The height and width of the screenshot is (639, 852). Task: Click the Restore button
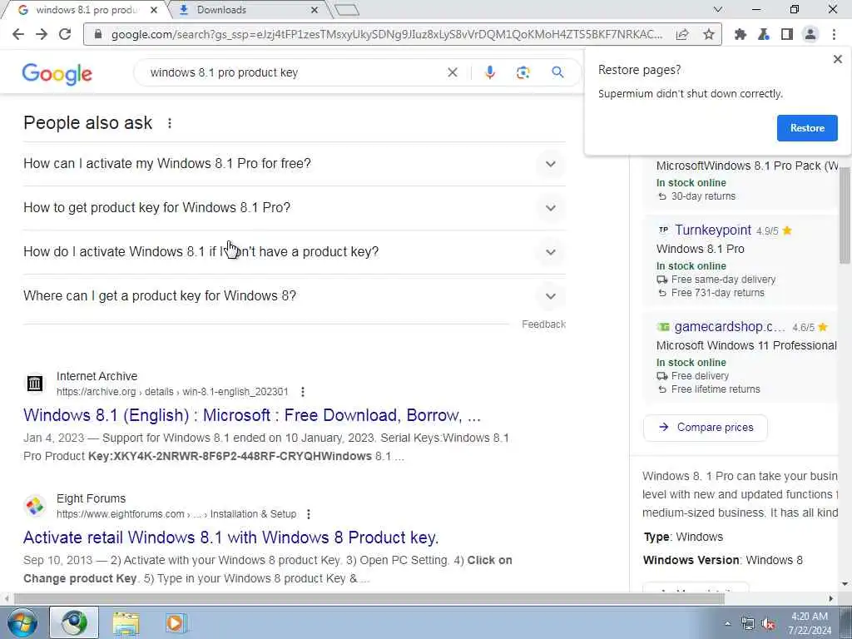[x=807, y=128]
